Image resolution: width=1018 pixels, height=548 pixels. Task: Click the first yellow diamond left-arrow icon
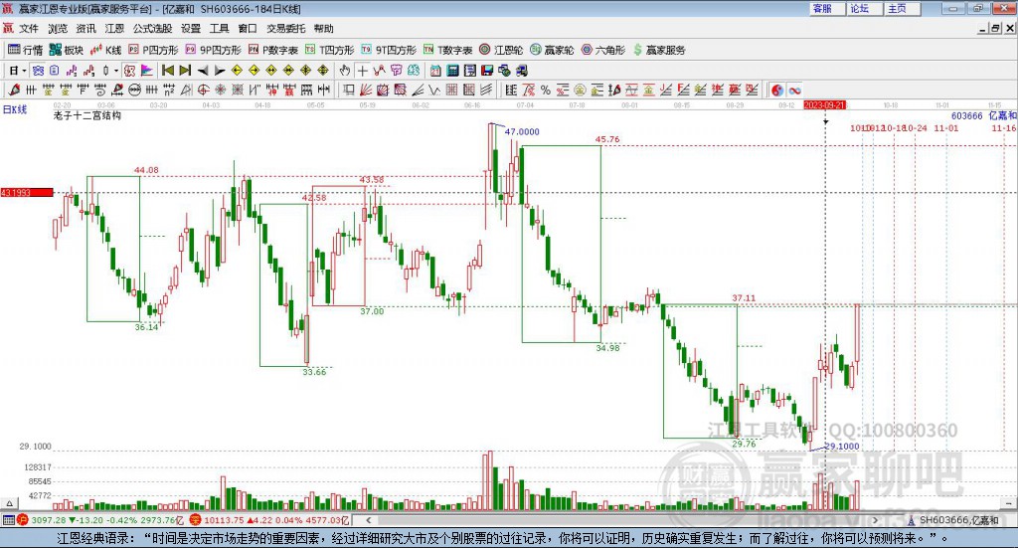[x=237, y=71]
